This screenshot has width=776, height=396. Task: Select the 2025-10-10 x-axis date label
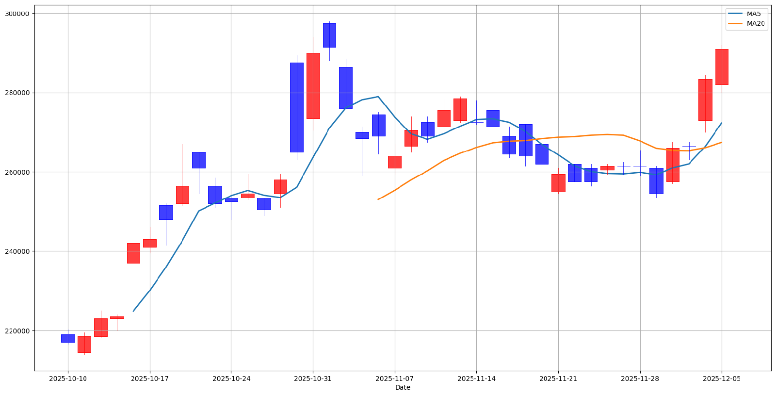[x=68, y=379]
